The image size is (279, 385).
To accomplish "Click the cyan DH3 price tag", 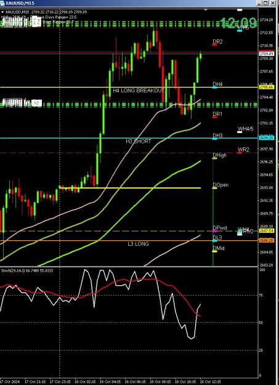I will pos(267,138).
